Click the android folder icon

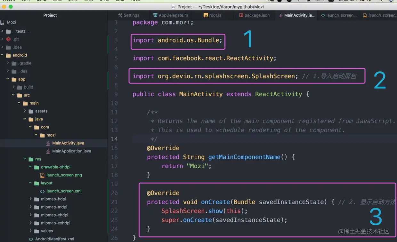point(8,55)
